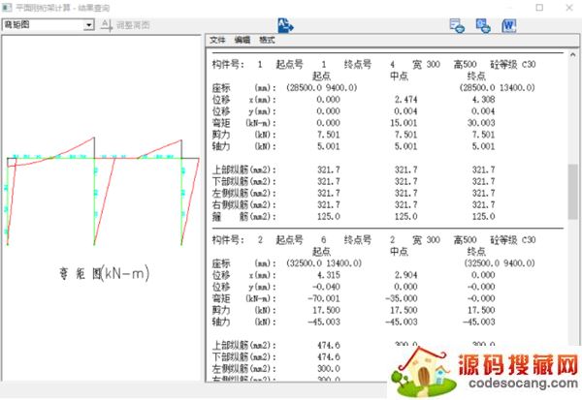Click member 2 start moment value -70.001
Image resolution: width=582 pixels, height=400 pixels.
tap(324, 298)
